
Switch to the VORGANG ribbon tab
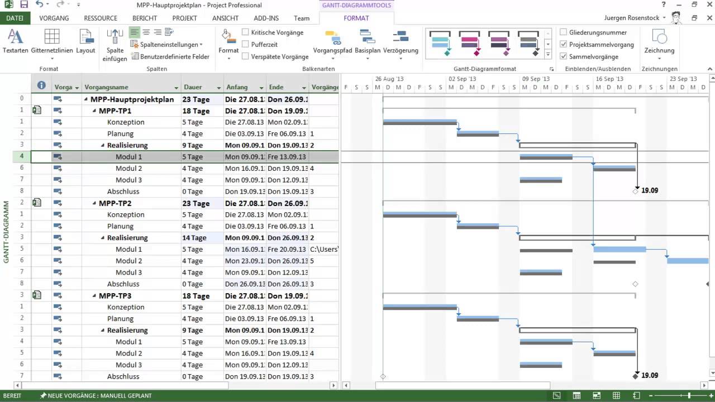click(x=54, y=18)
